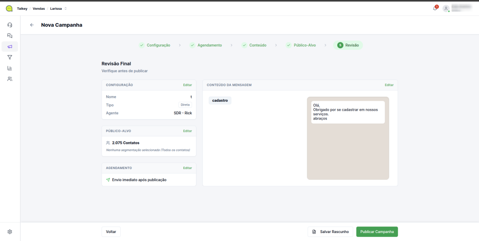Viewport: 479px width, 241px height.
Task: Save draft with Salvar Rascunho
Action: pyautogui.click(x=330, y=232)
